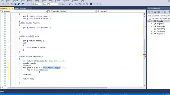Increase line indent icon
This screenshot has width=170, height=95.
[x=80, y=4]
